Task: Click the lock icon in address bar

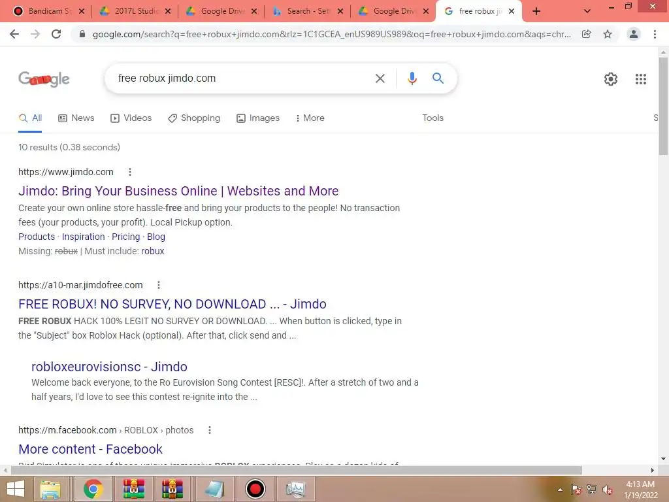Action: 82,34
